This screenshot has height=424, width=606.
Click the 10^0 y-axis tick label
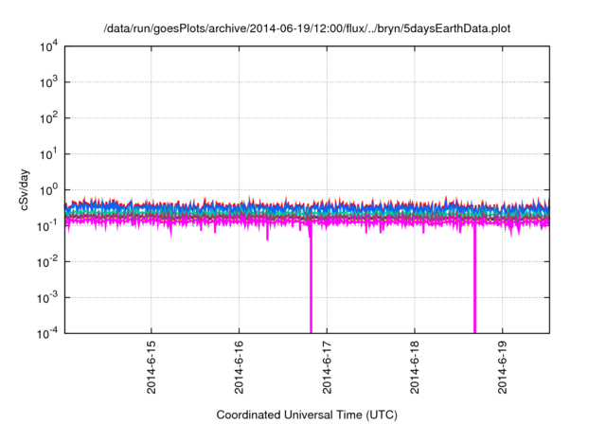48,190
